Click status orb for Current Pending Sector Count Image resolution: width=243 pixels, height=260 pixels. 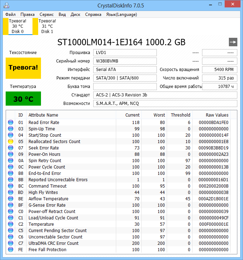pos(11,230)
